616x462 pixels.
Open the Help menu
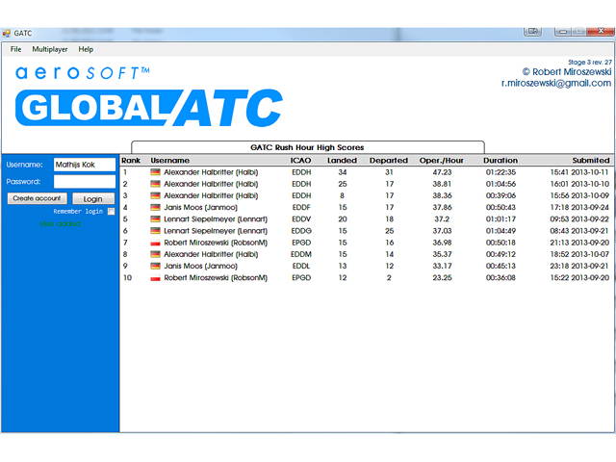tap(86, 49)
